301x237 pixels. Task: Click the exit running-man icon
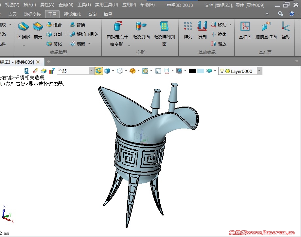click(x=27, y=71)
